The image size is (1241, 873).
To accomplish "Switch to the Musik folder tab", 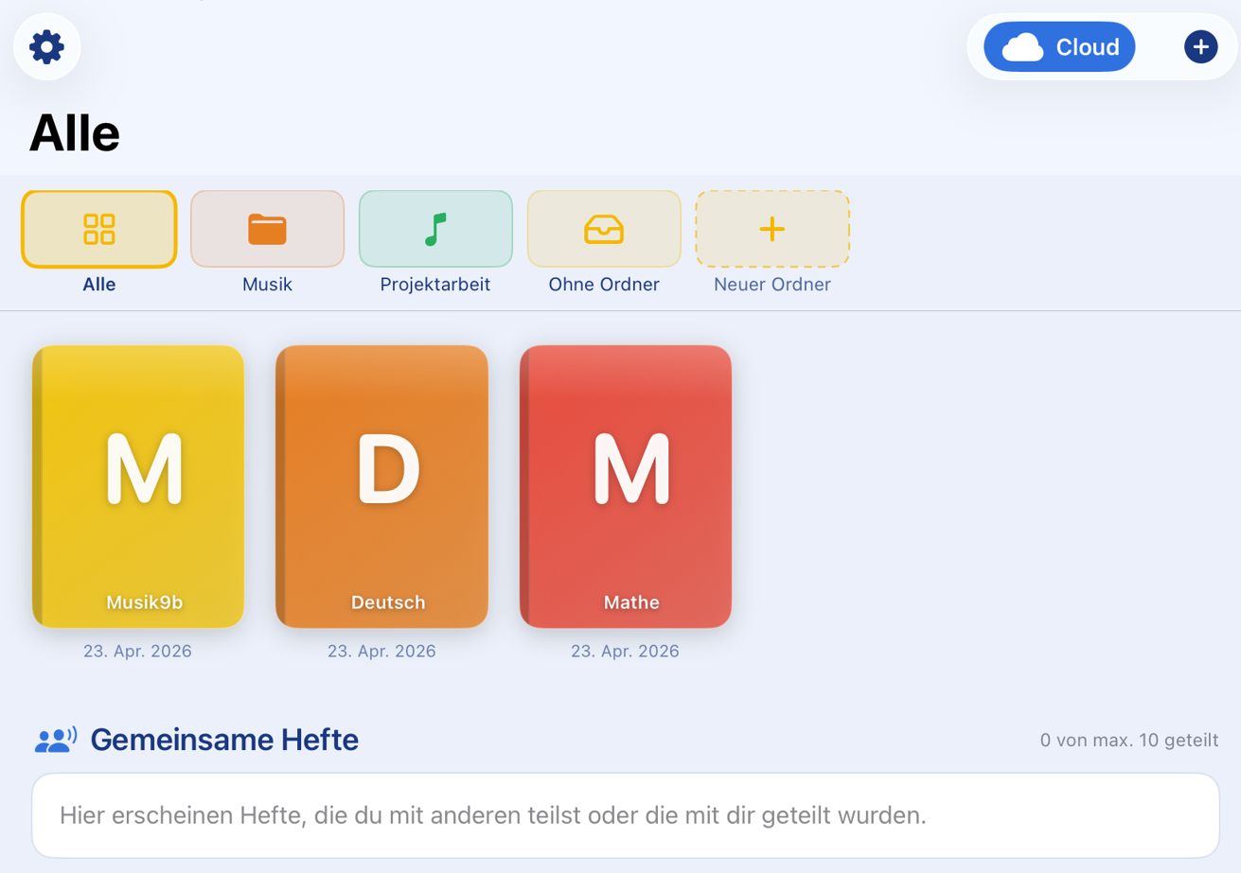I will (x=267, y=241).
